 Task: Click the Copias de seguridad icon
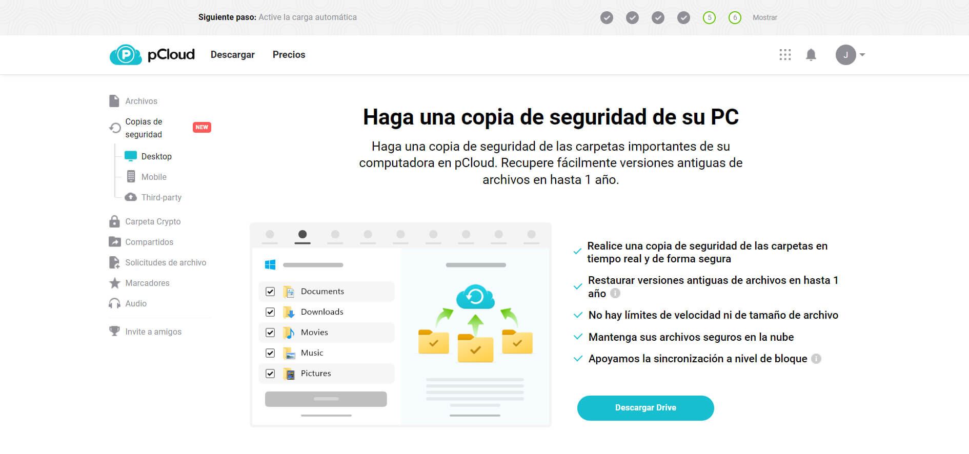click(115, 128)
